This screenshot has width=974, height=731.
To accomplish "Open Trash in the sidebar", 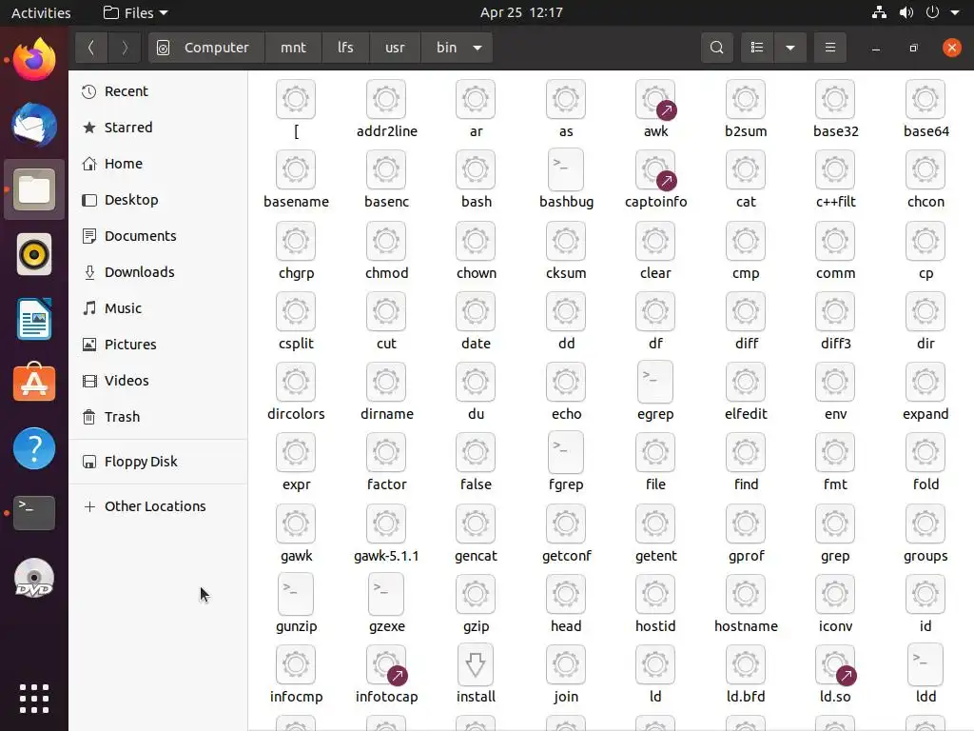I will point(158,417).
